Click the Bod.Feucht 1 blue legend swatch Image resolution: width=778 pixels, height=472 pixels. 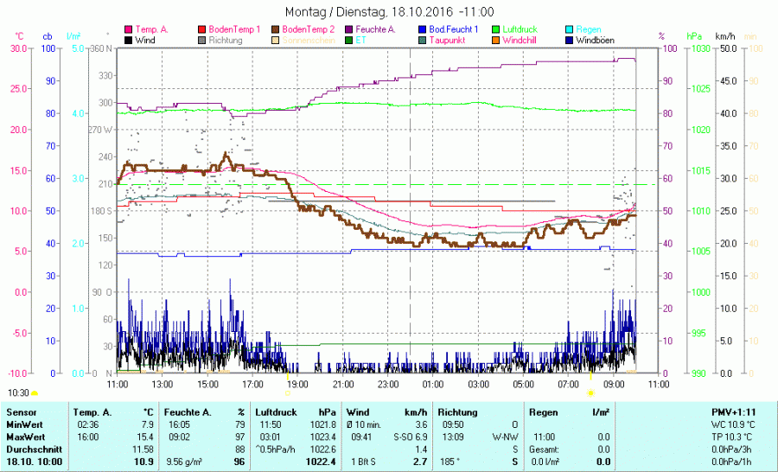click(422, 29)
